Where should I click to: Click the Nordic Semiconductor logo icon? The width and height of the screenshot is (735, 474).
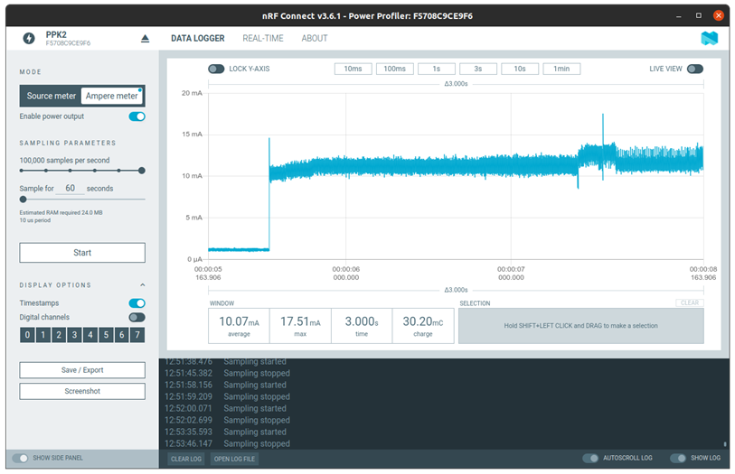pos(709,39)
